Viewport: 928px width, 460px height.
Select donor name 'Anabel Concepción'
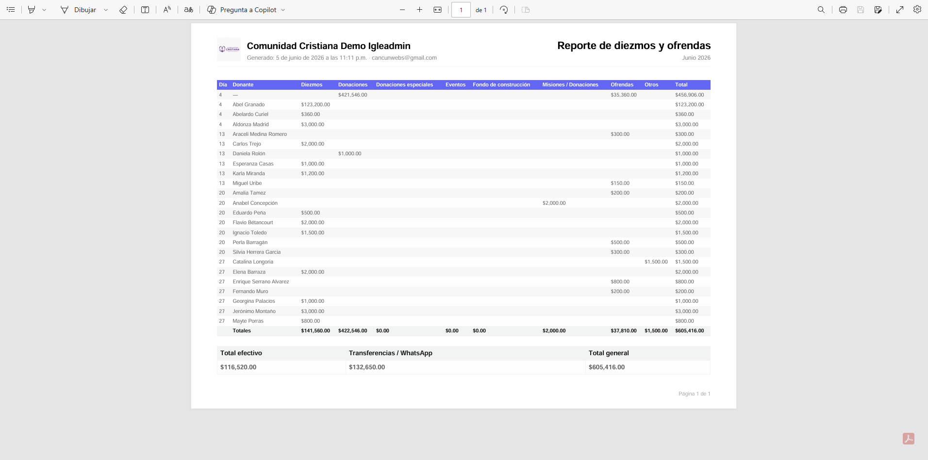coord(255,203)
